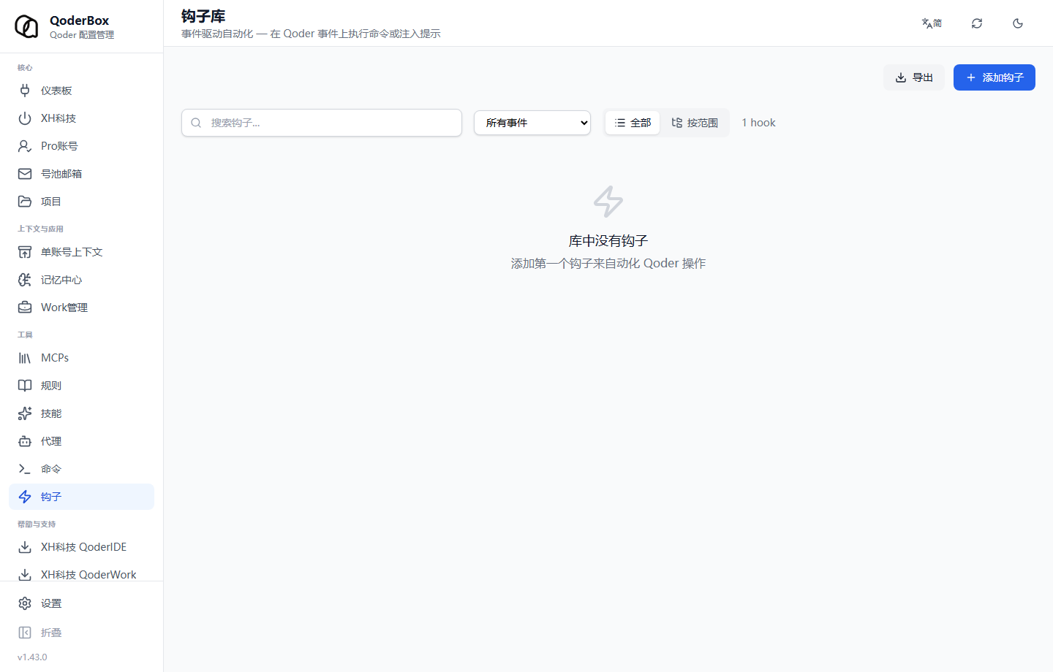
Task: Click the 添加钩子 button
Action: point(994,77)
